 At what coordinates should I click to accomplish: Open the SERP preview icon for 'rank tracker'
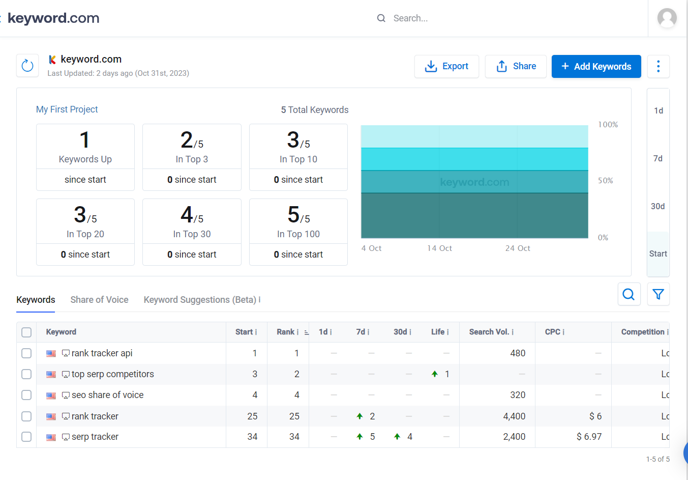(x=65, y=416)
